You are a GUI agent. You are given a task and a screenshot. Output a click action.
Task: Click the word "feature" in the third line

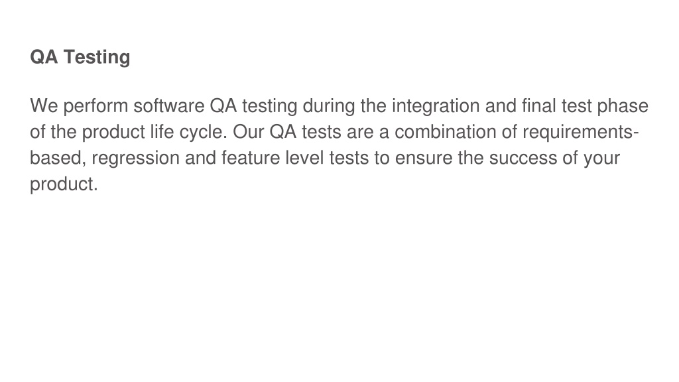pyautogui.click(x=251, y=158)
